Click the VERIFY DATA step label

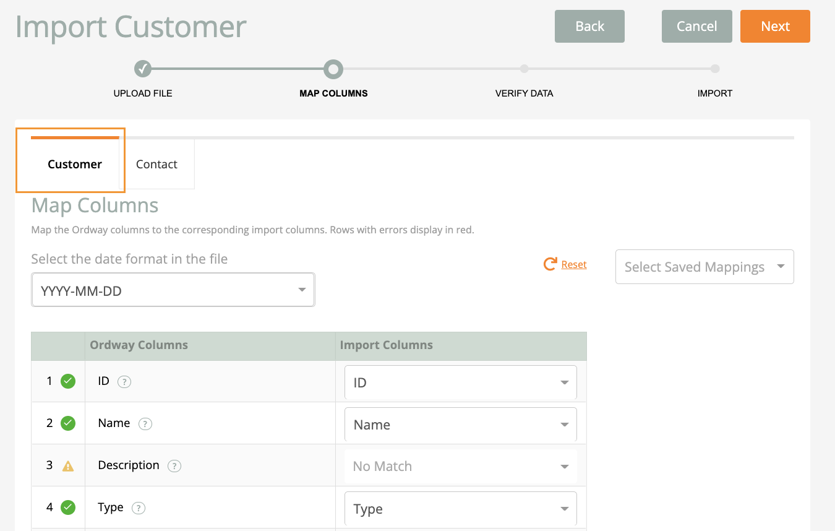pyautogui.click(x=525, y=93)
